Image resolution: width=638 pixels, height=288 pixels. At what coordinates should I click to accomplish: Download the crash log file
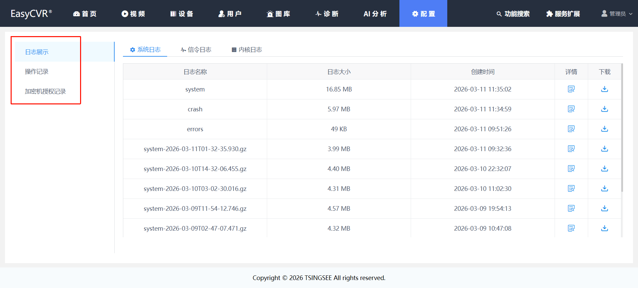[x=604, y=109]
